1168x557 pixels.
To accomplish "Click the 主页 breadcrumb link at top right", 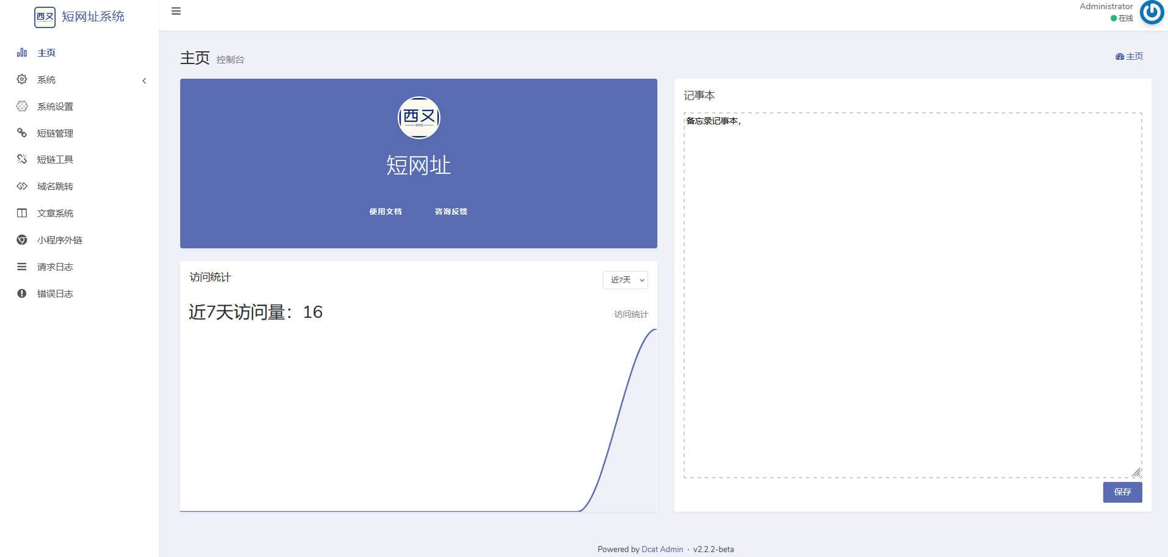I will tap(1130, 56).
